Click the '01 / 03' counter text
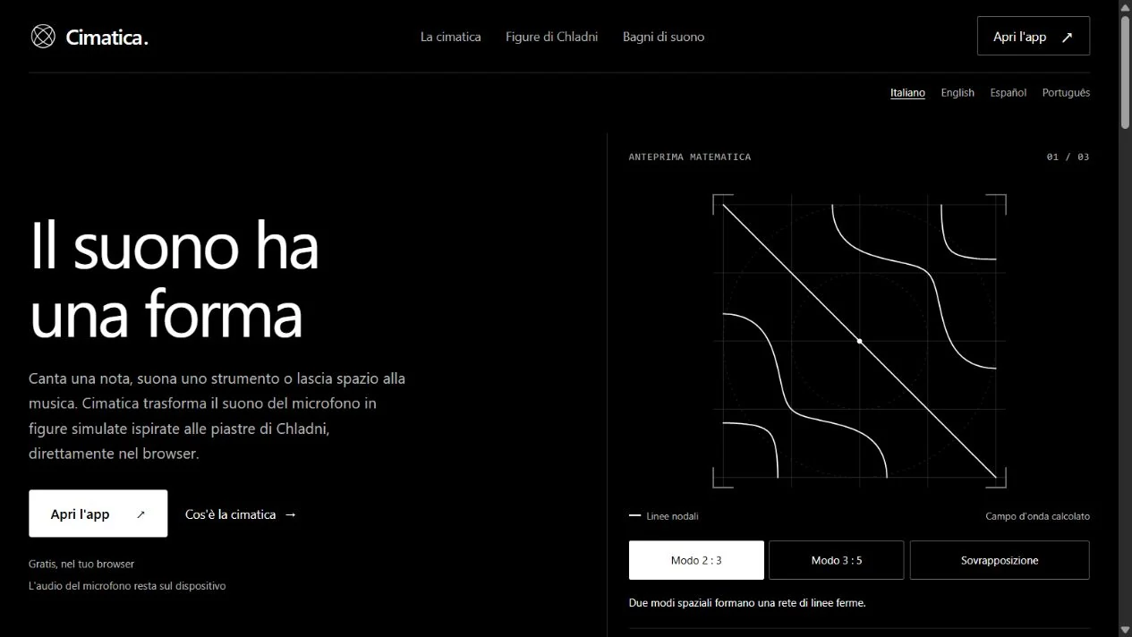This screenshot has height=637, width=1132. tap(1068, 157)
